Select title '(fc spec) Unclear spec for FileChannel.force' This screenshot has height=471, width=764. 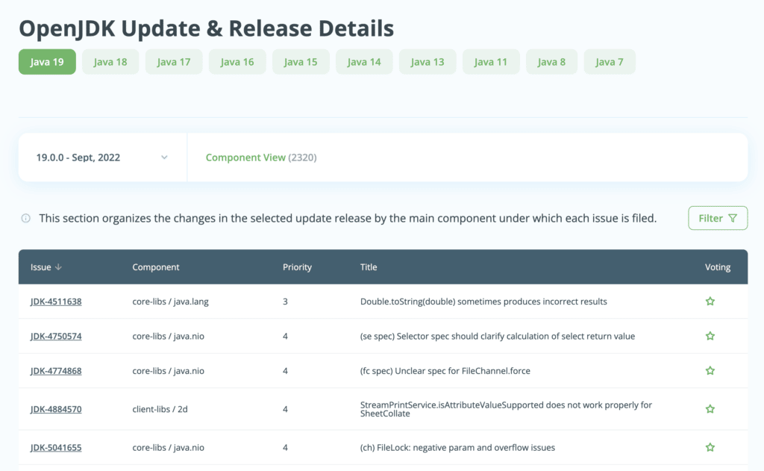(x=445, y=370)
